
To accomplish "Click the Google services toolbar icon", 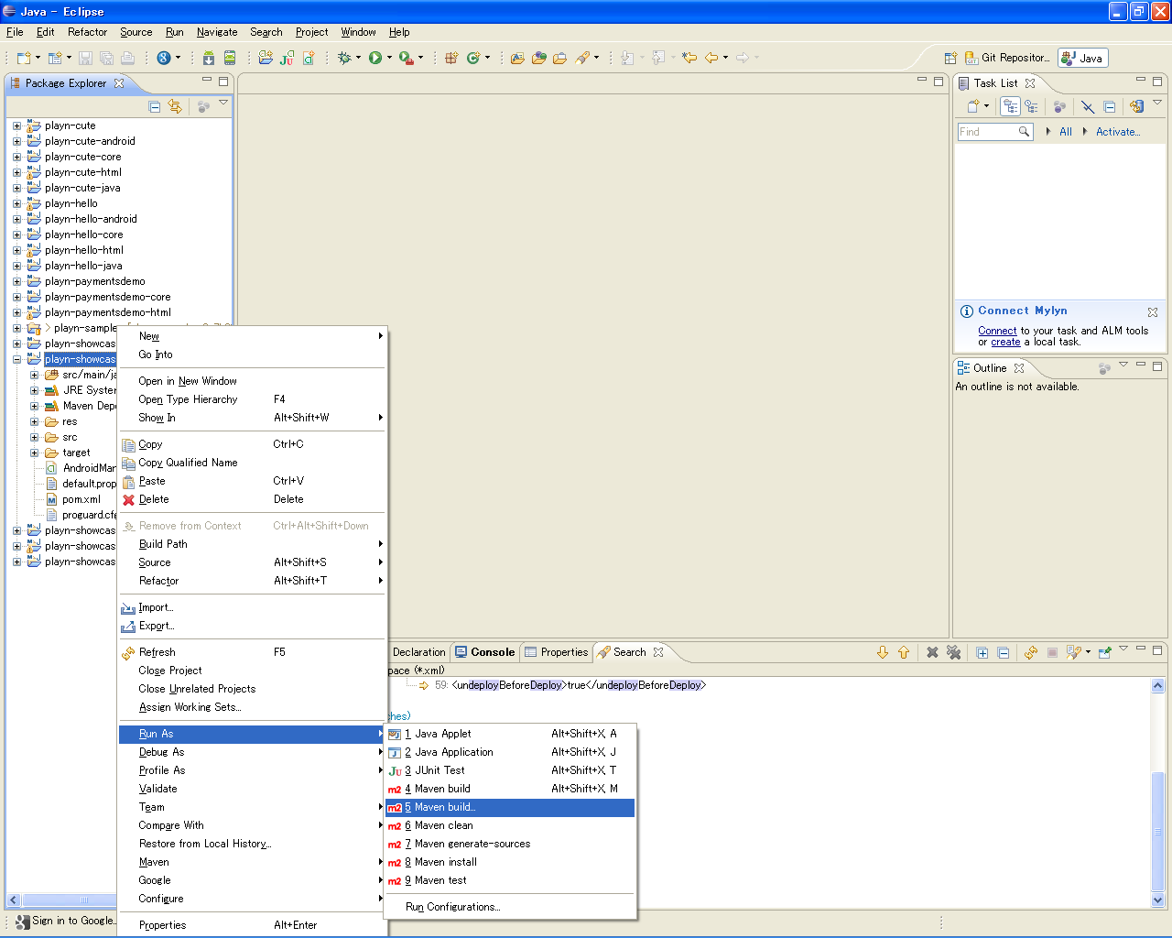I will (x=164, y=58).
